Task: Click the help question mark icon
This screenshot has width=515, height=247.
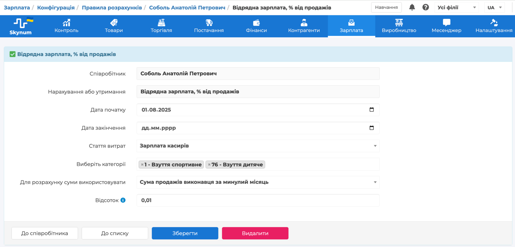Action: [425, 7]
